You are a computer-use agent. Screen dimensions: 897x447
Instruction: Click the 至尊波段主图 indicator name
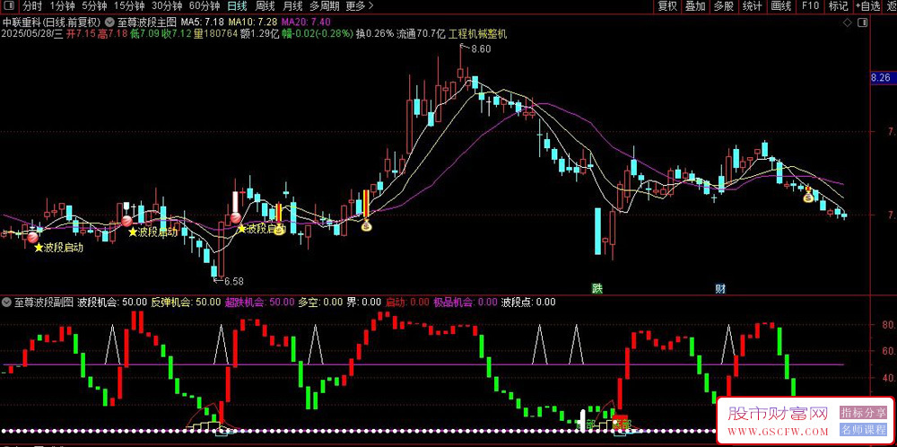(x=147, y=22)
